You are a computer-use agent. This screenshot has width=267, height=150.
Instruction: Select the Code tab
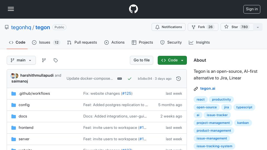pos(17,42)
